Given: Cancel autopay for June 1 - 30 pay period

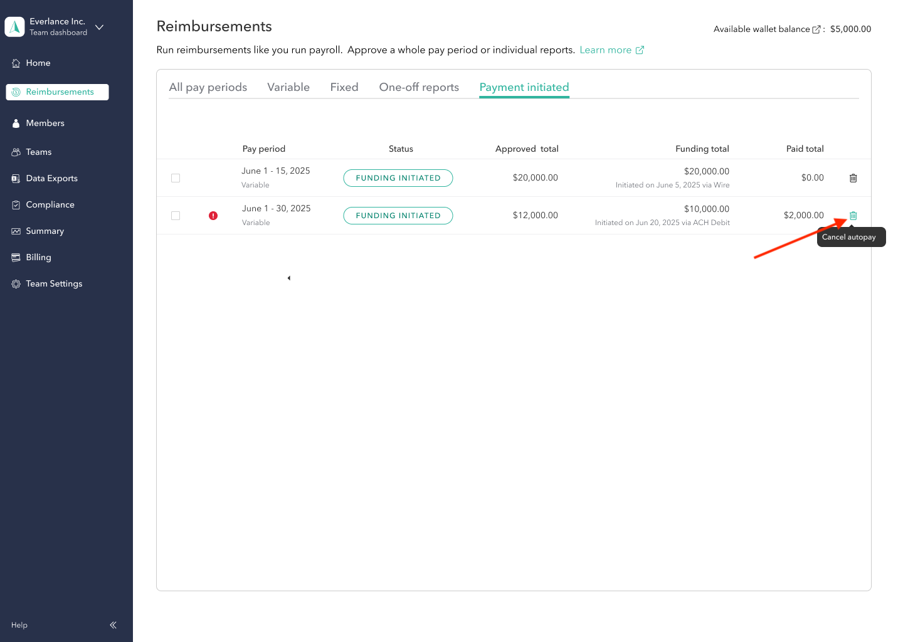Looking at the screenshot, I should [x=853, y=215].
